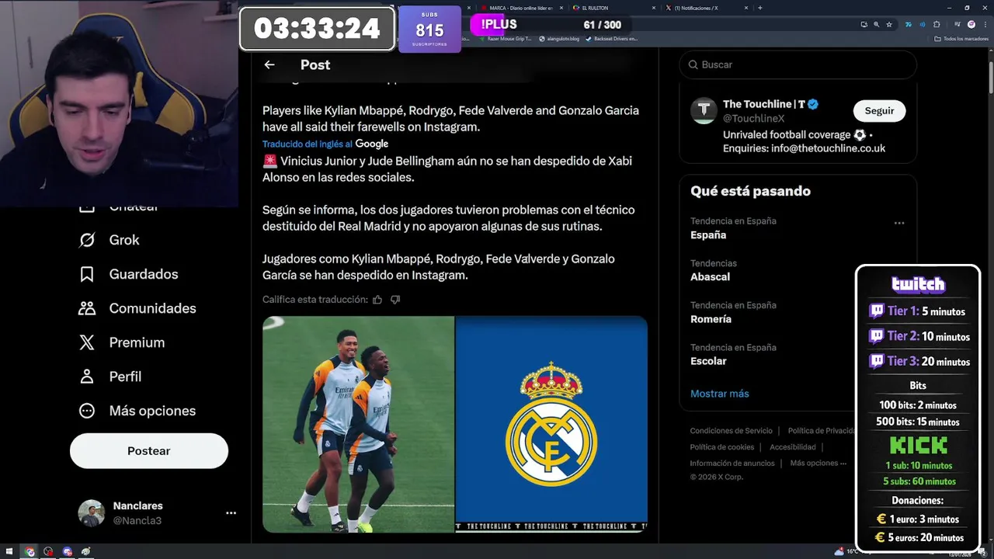Open the Windows Start menu
This screenshot has height=559, width=994.
(x=9, y=551)
